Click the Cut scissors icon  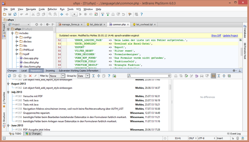tap(33, 14)
